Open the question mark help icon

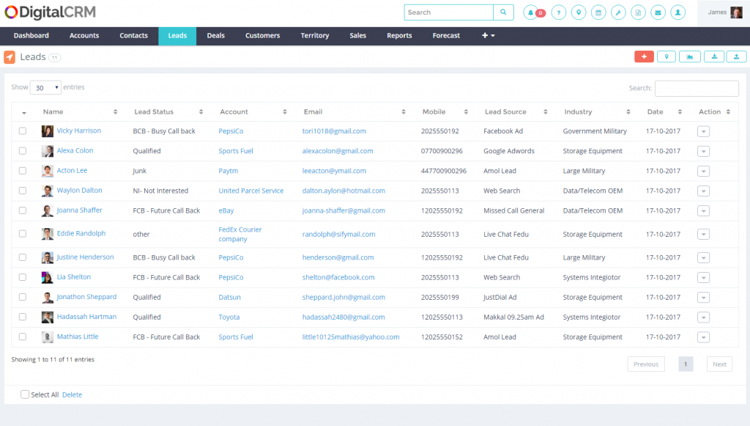click(559, 12)
